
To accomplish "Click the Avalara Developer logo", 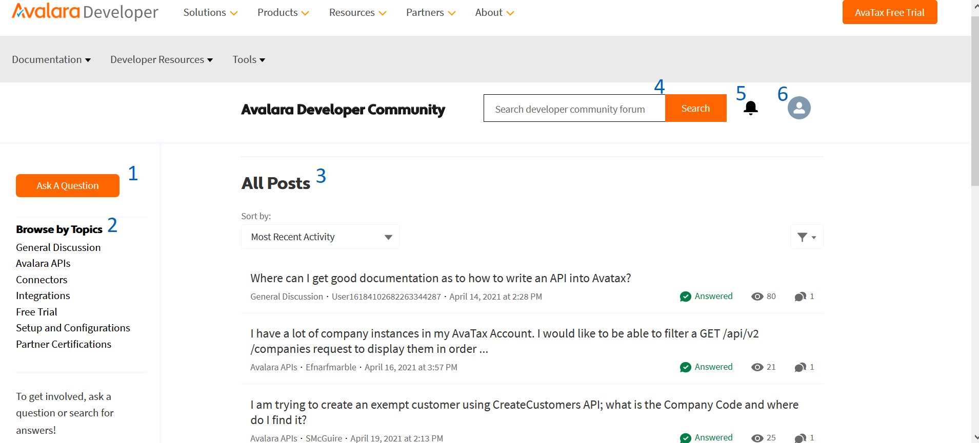I will (85, 12).
